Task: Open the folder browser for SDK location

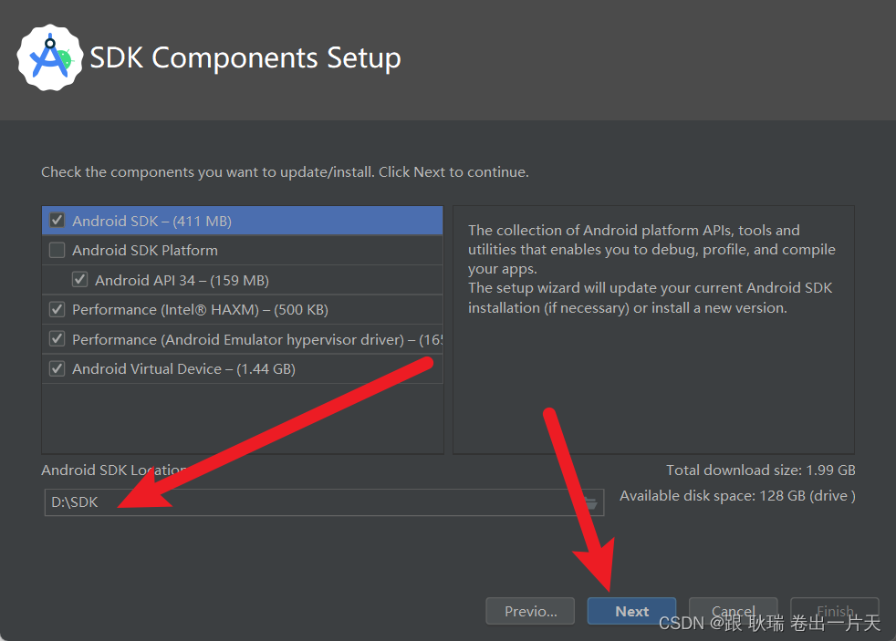Action: coord(589,501)
